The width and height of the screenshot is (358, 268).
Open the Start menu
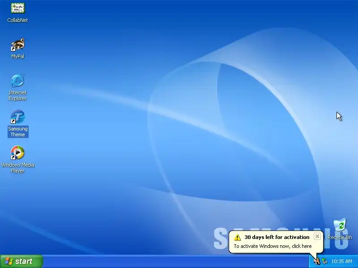tap(21, 261)
